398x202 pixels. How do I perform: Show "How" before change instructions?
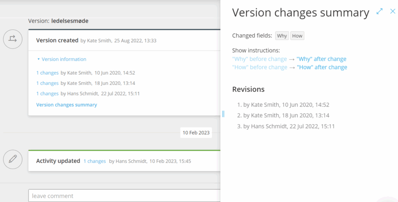(x=260, y=67)
